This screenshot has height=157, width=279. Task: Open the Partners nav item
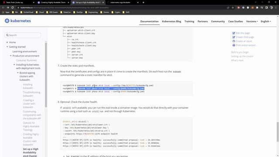click(x=202, y=21)
